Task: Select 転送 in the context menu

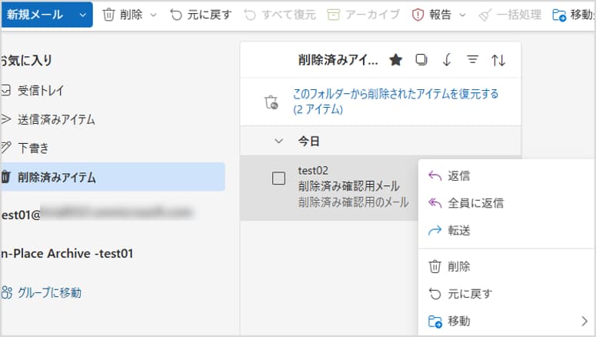Action: [x=458, y=230]
